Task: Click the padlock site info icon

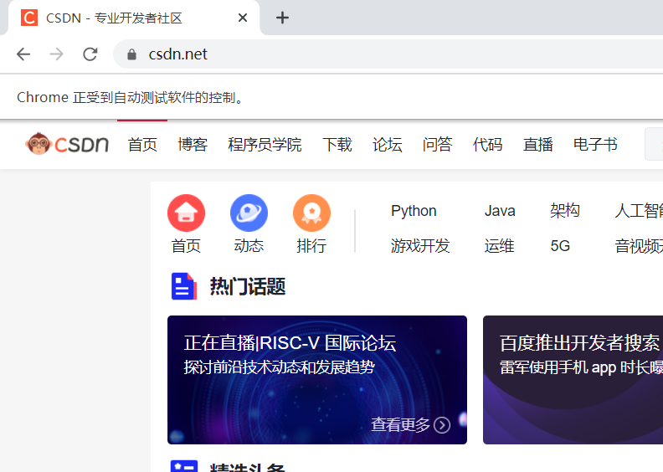Action: (x=132, y=54)
